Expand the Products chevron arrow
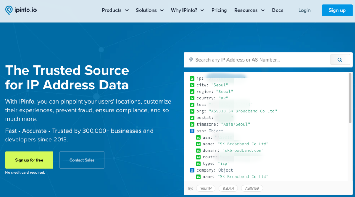 (127, 10)
